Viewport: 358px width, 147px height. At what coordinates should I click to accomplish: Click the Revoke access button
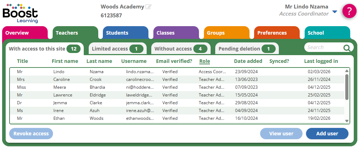coord(31,134)
